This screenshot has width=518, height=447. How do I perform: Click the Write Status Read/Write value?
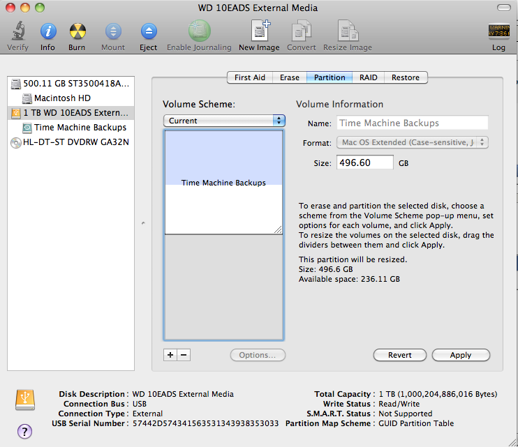(399, 404)
